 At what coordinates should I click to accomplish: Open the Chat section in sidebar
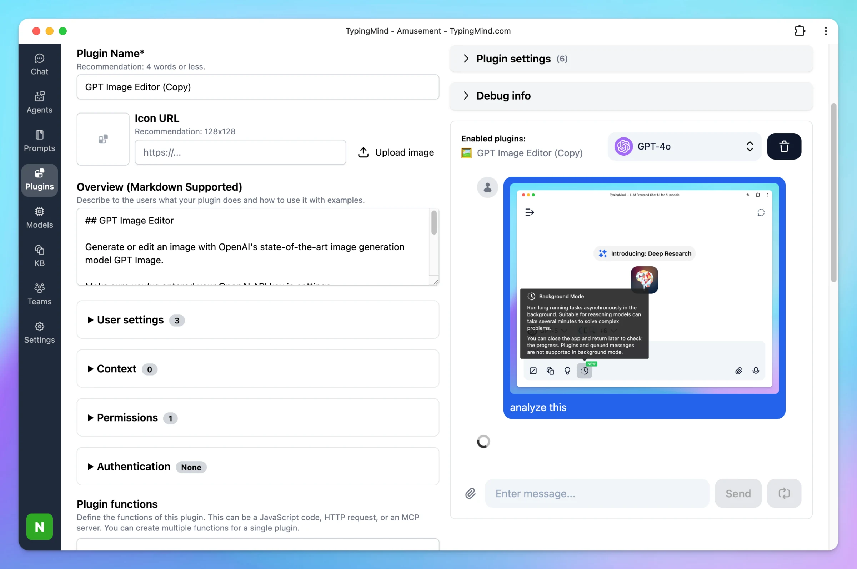pyautogui.click(x=39, y=65)
